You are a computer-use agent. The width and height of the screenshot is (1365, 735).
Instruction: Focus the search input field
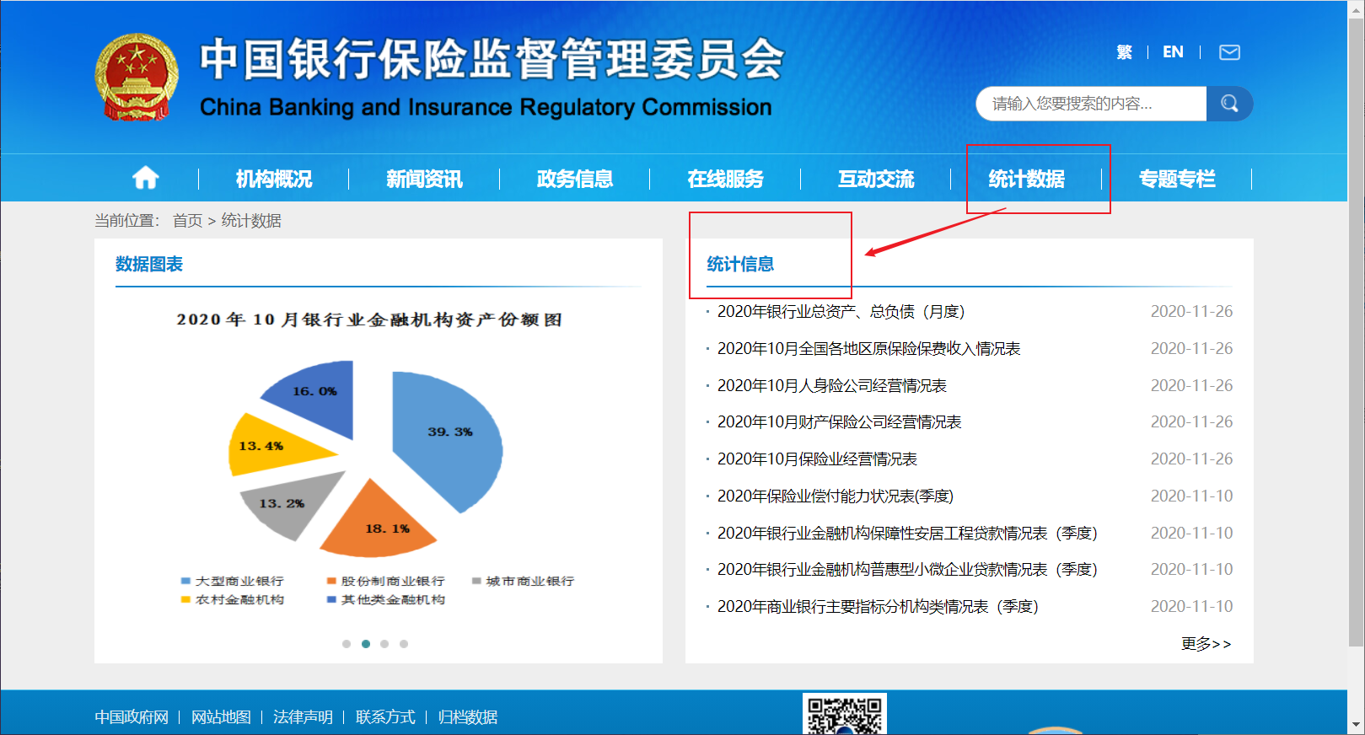pyautogui.click(x=1091, y=104)
